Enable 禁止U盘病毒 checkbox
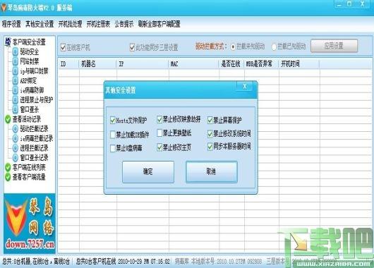This screenshot has width=374, height=268. (x=113, y=148)
